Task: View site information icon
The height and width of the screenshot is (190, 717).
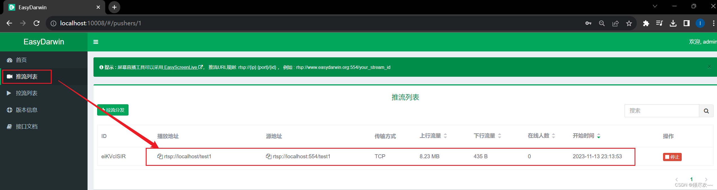Action: pyautogui.click(x=53, y=23)
